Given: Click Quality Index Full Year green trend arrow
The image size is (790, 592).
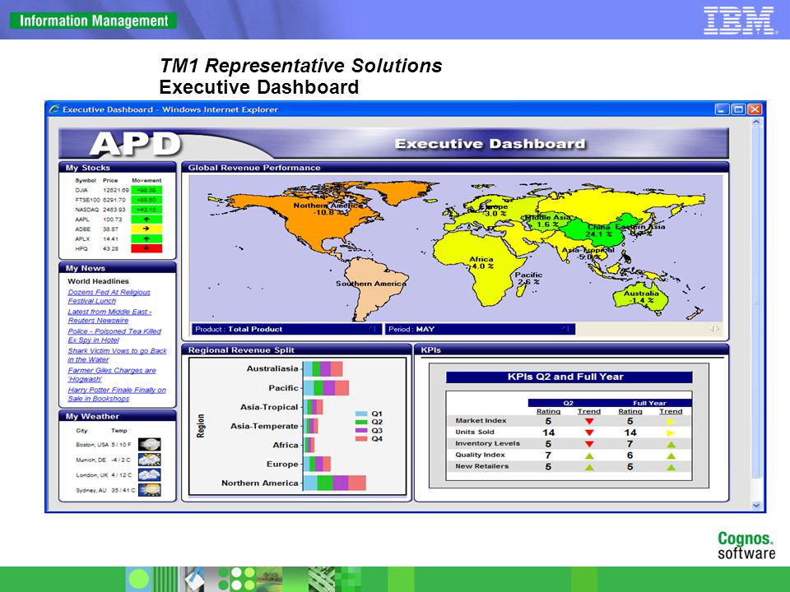Looking at the screenshot, I should pos(671,456).
